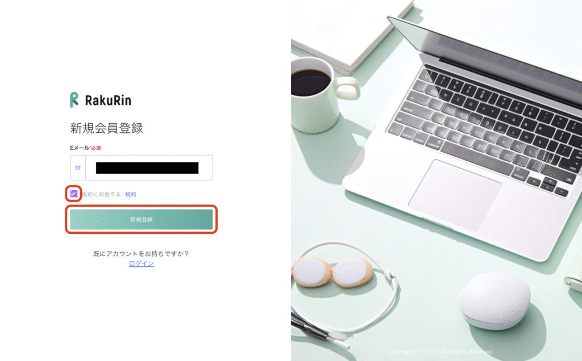This screenshot has height=361, width=582.
Task: Click the envelope icon in the email field
Action: 78,167
